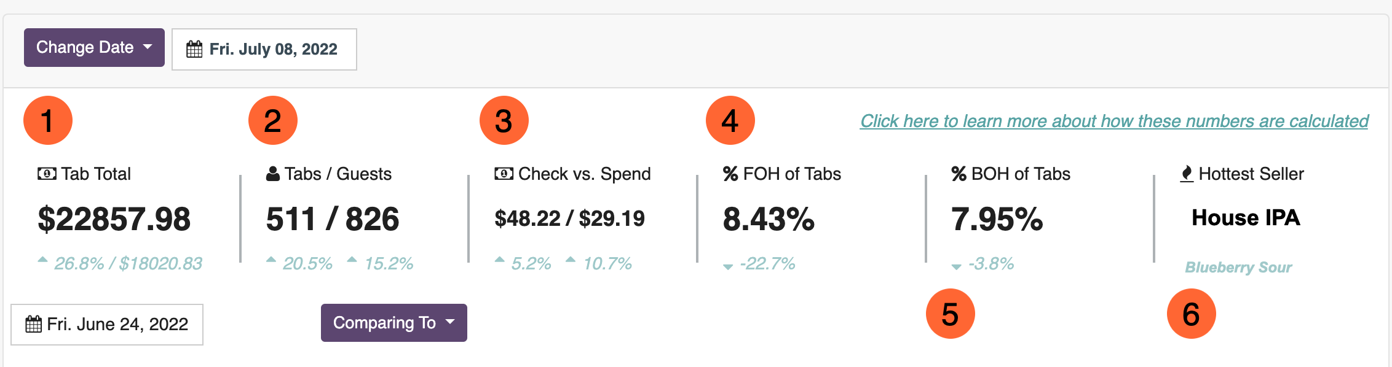Click the down arrow beside -22.7%

pyautogui.click(x=728, y=267)
